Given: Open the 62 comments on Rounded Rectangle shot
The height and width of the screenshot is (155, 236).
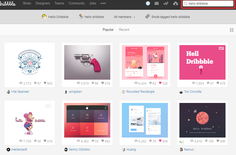Looking at the screenshot, I should (x=153, y=83).
